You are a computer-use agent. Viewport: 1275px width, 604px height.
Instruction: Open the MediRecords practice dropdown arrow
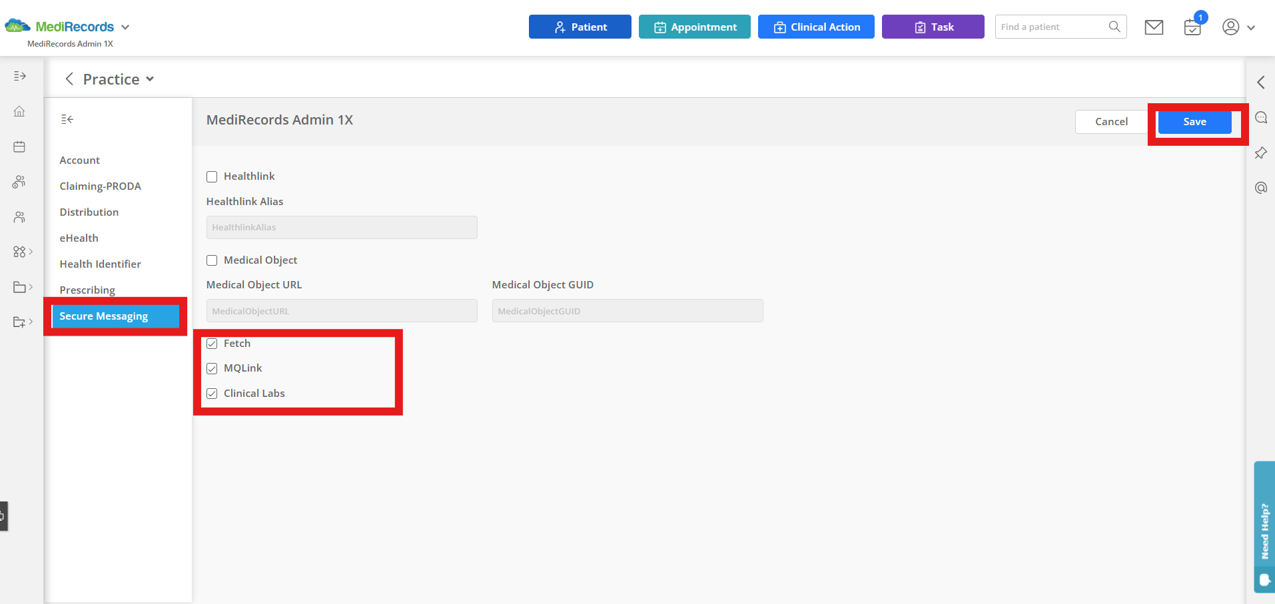tap(125, 27)
